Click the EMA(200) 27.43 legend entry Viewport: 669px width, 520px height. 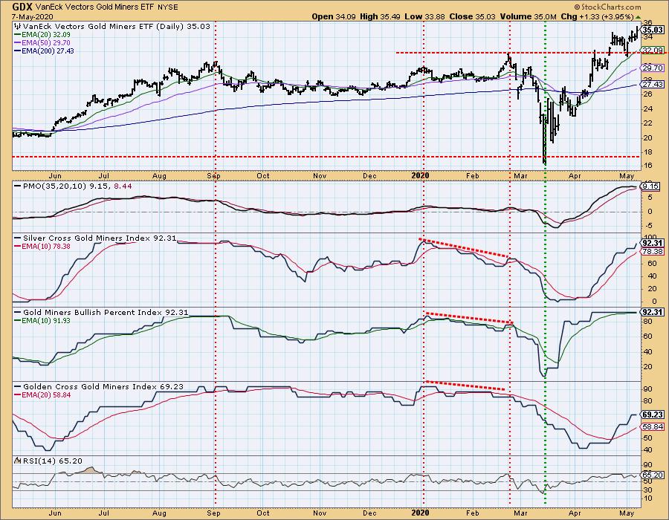[45, 51]
